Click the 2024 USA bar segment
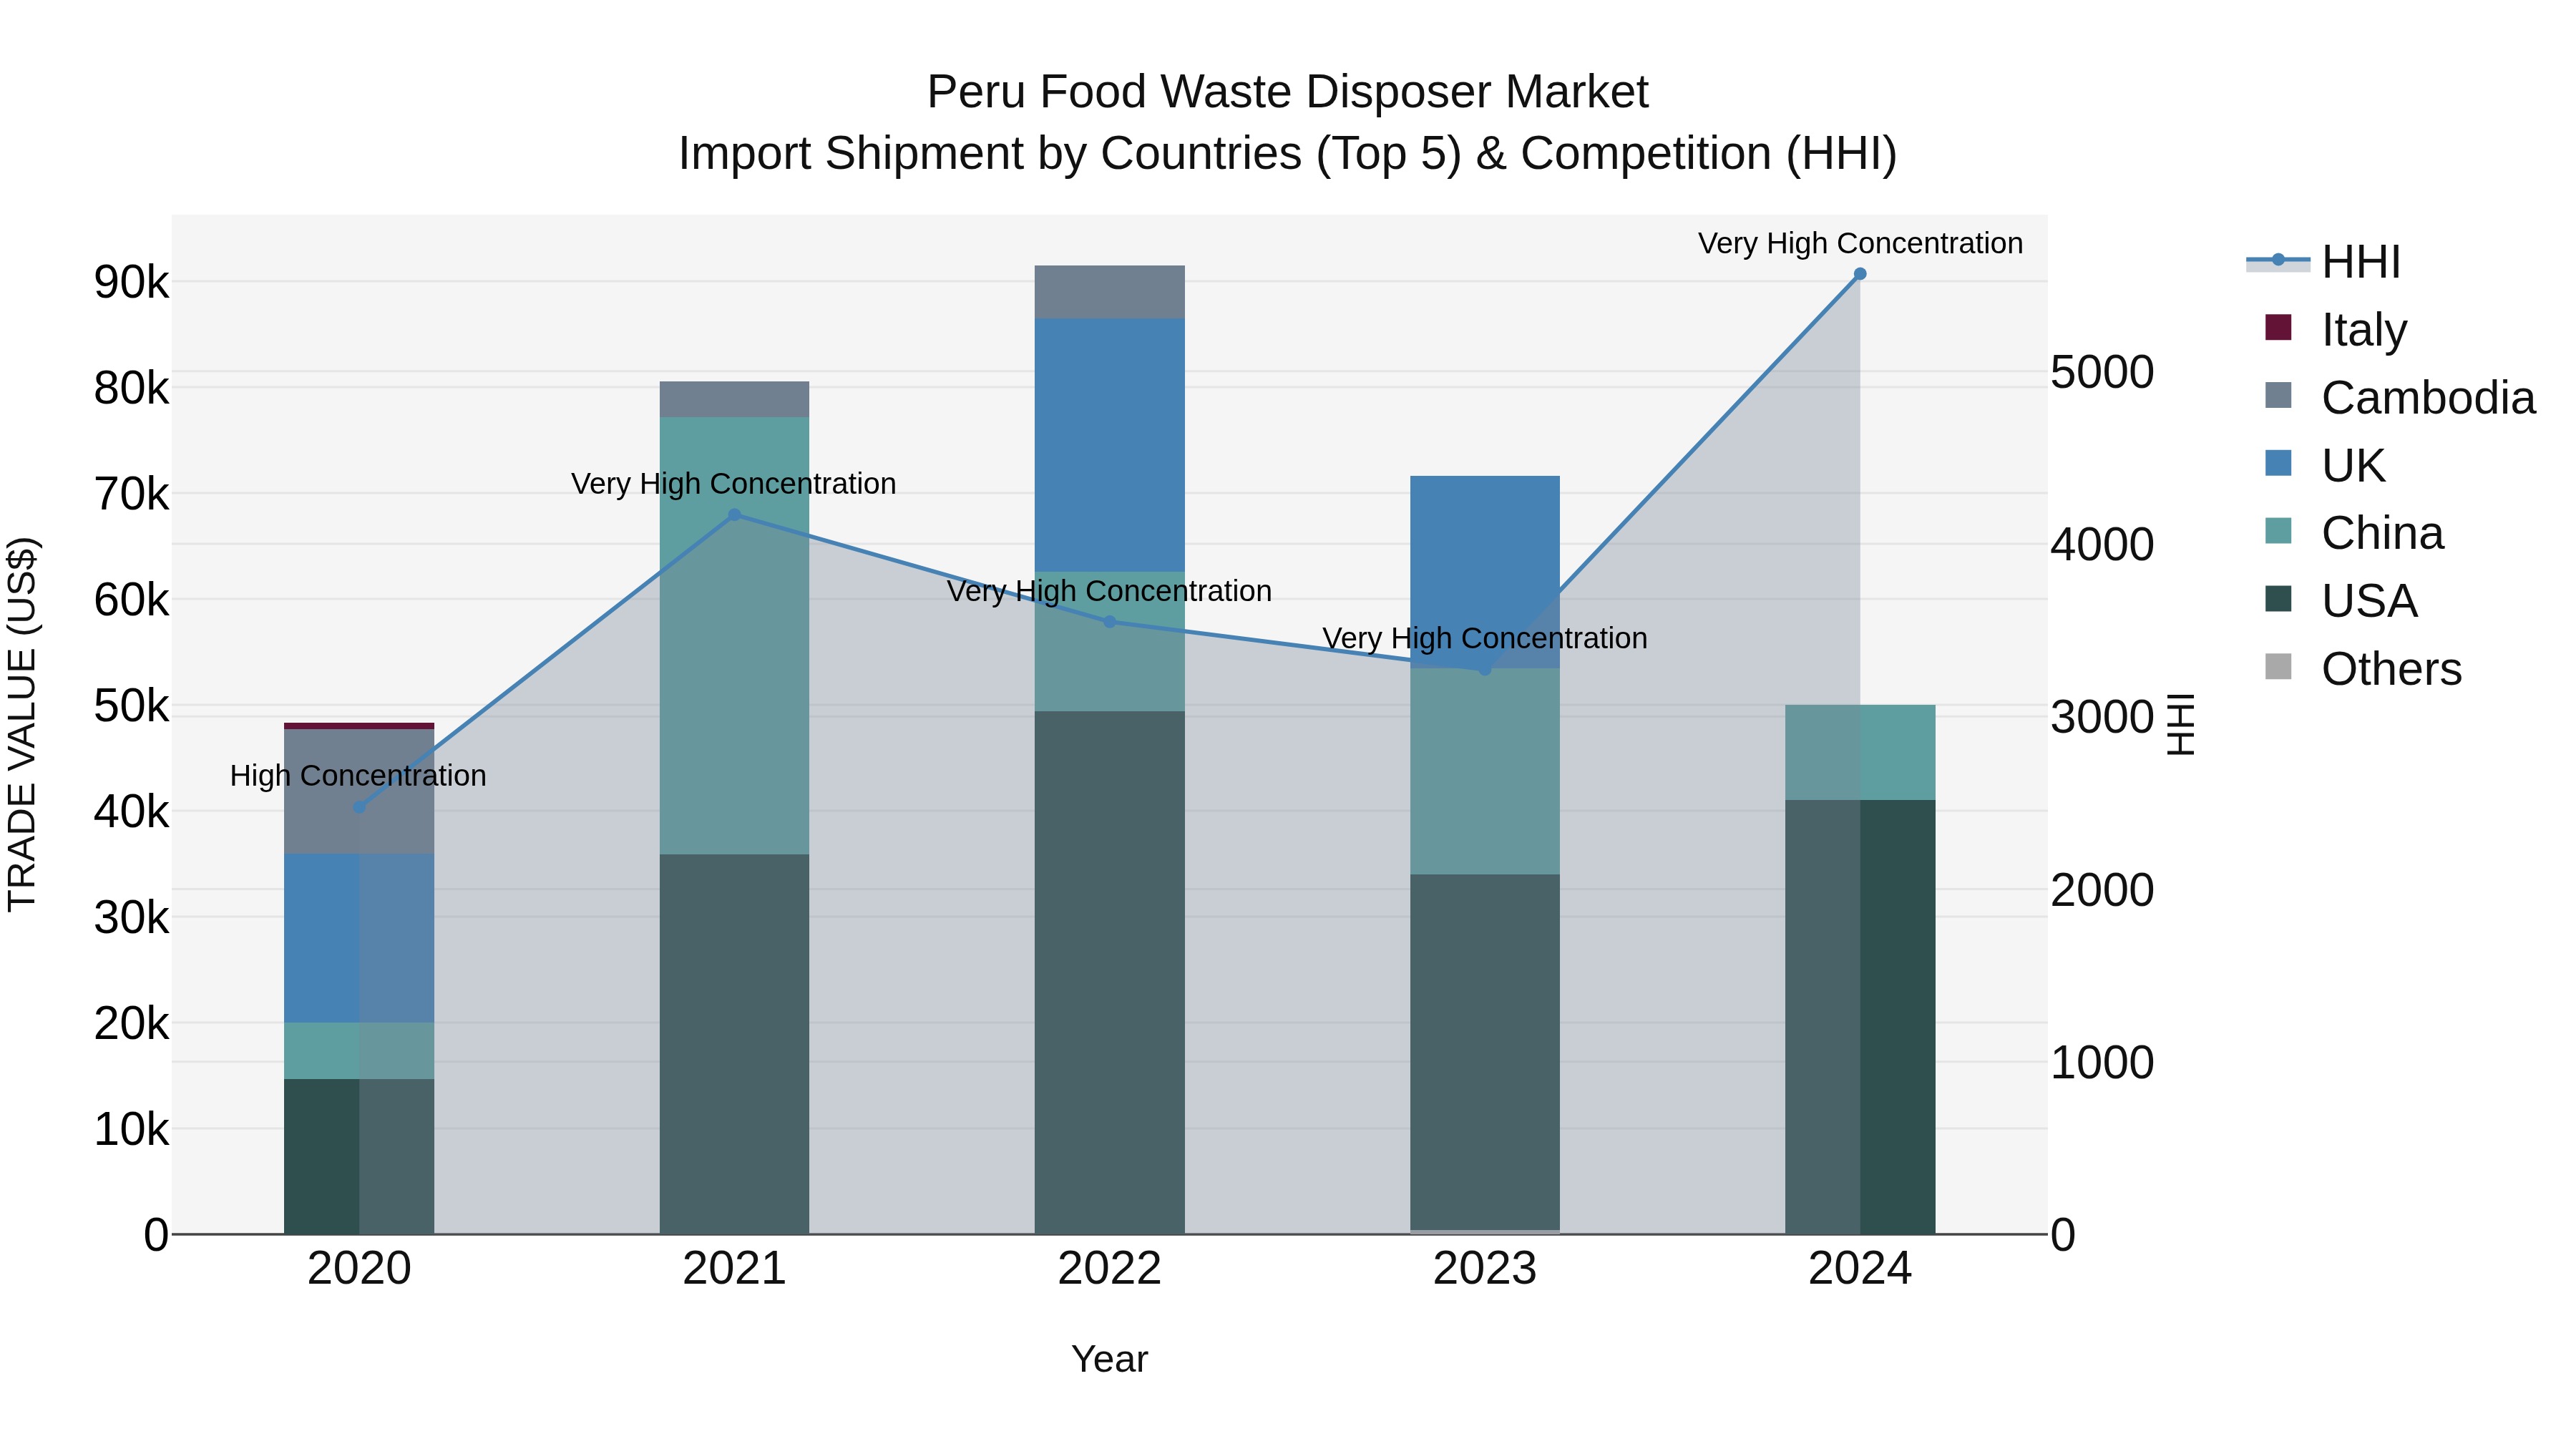 tap(1860, 1017)
